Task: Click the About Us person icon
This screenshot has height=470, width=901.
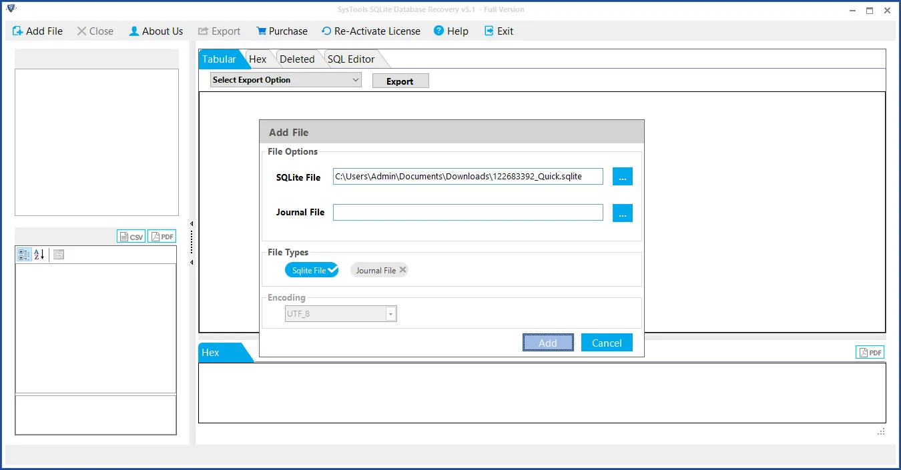Action: point(134,31)
